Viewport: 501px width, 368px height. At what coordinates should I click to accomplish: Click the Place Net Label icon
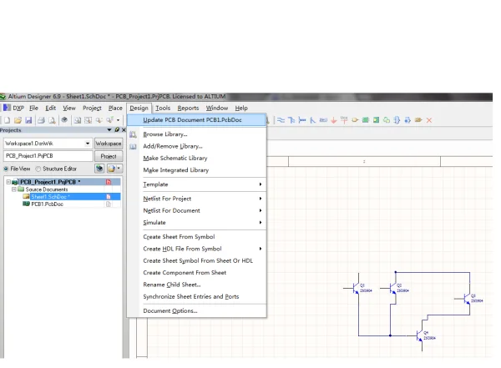[x=323, y=120]
